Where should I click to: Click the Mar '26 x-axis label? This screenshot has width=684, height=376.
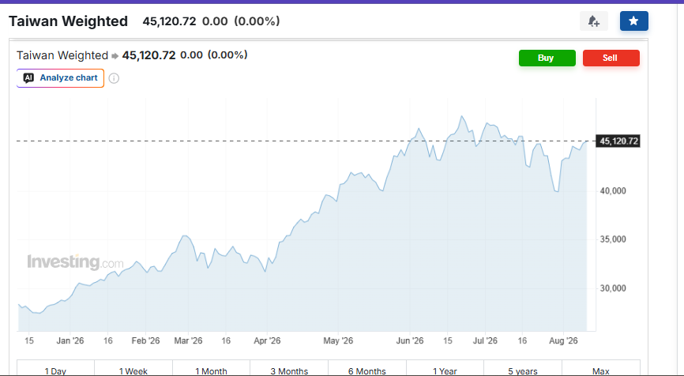tap(188, 340)
